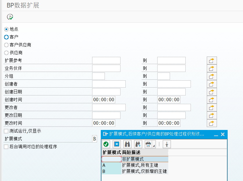The height and width of the screenshot is (181, 243).
Task: Click the 扩展模式 column header
Action: click(112, 153)
